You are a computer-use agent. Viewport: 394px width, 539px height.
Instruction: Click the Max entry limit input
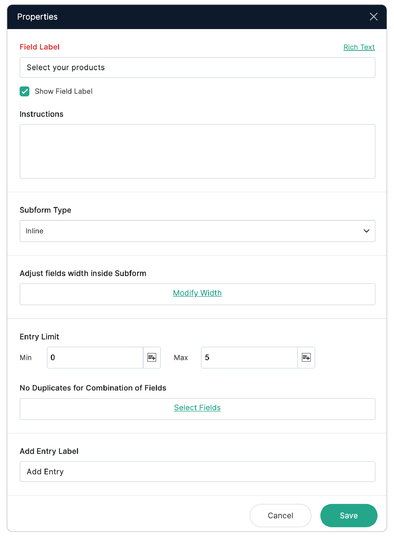point(249,357)
